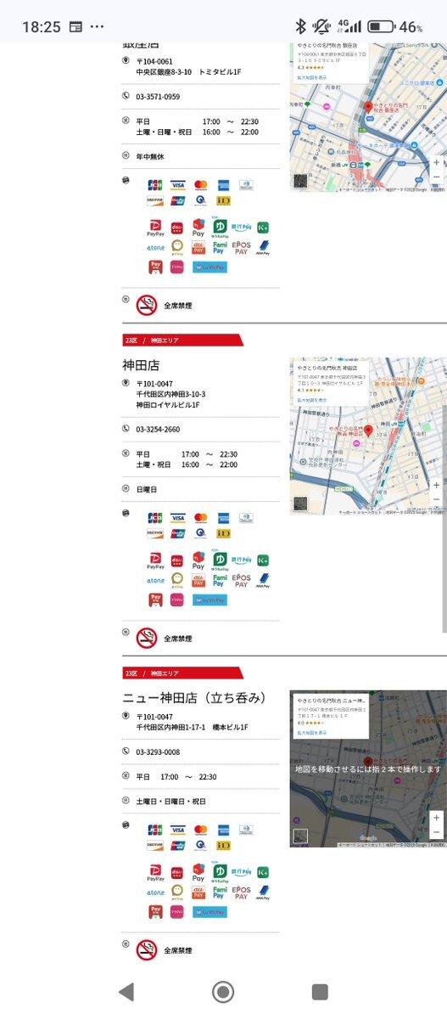Tap the Android back navigation button
This screenshot has width=447, height=1019.
(126, 991)
